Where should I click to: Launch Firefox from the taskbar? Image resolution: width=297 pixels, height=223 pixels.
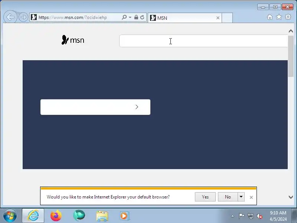point(56,216)
